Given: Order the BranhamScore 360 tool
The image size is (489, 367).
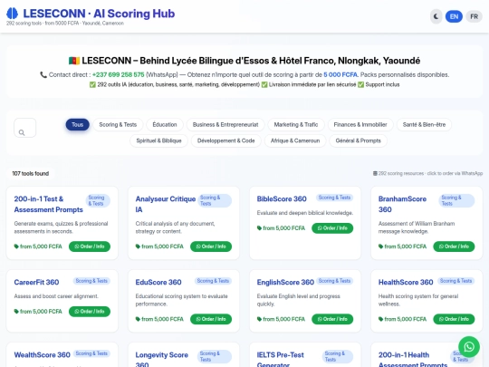Looking at the screenshot, I should pos(454,246).
